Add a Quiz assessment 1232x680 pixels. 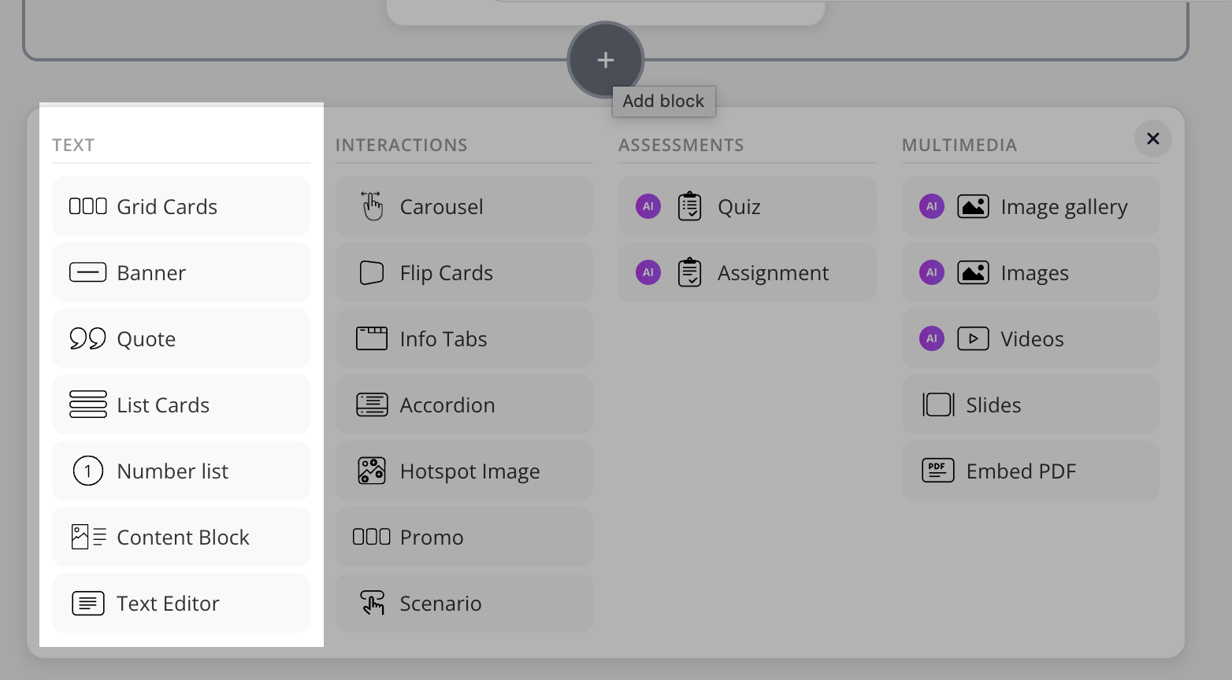tap(748, 206)
